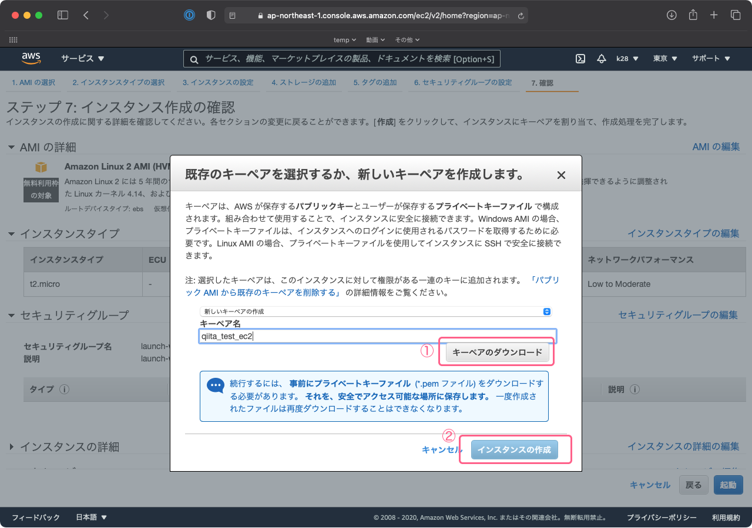The width and height of the screenshot is (752, 528).
Task: Click the AWS logo home icon
Action: 31,58
